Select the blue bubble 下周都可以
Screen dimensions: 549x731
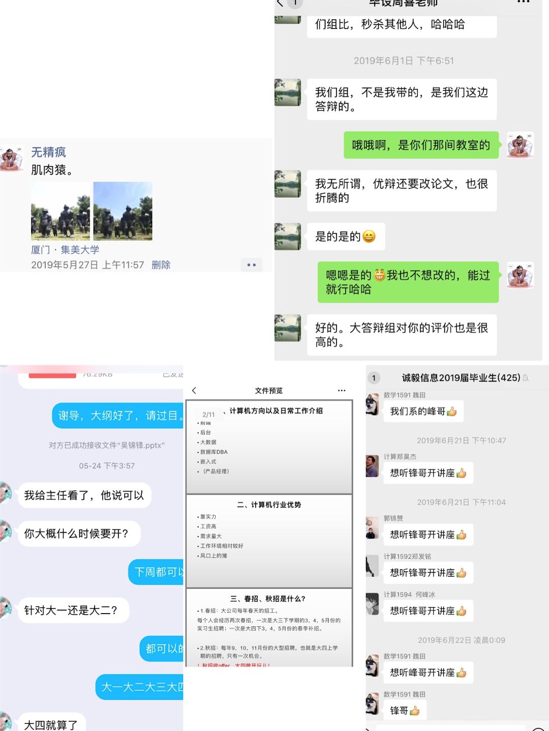pos(156,572)
